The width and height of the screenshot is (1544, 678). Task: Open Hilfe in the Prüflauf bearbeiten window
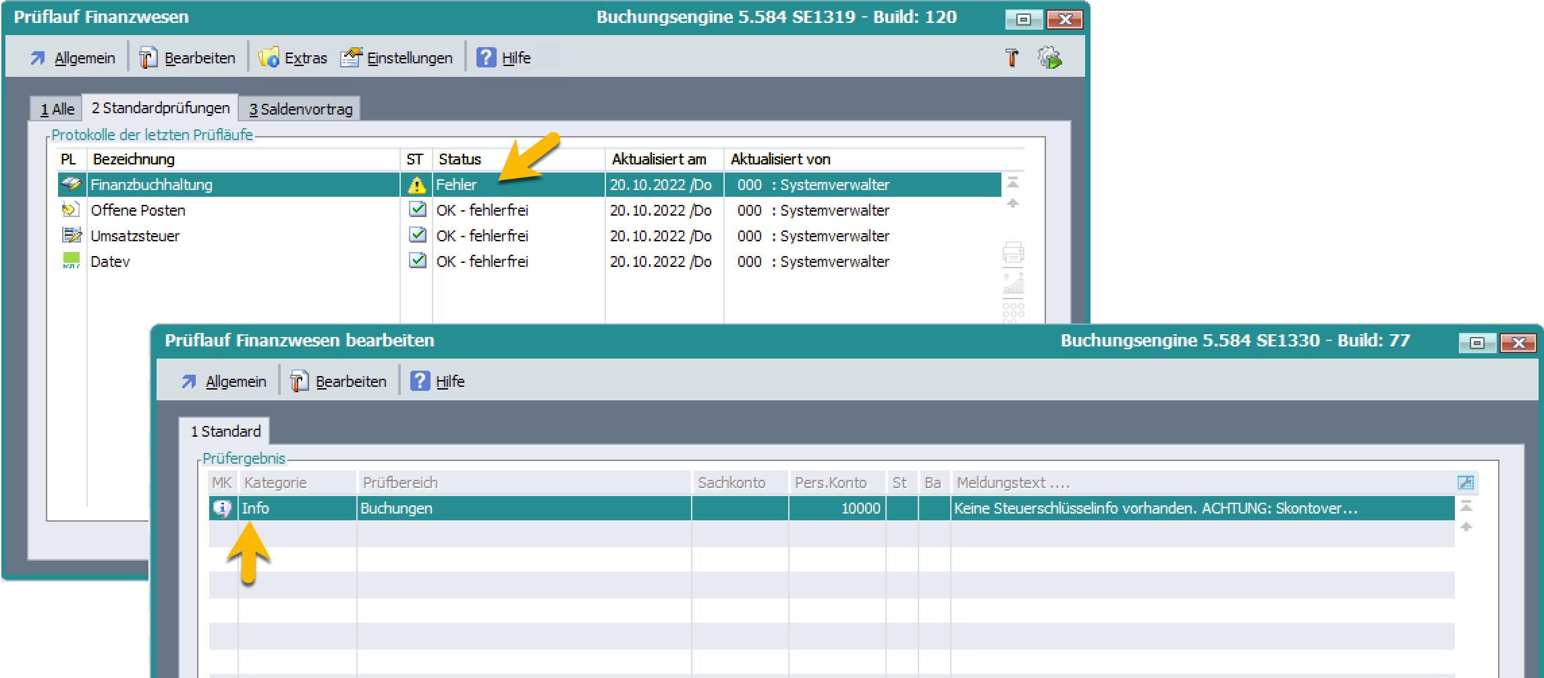[x=438, y=381]
